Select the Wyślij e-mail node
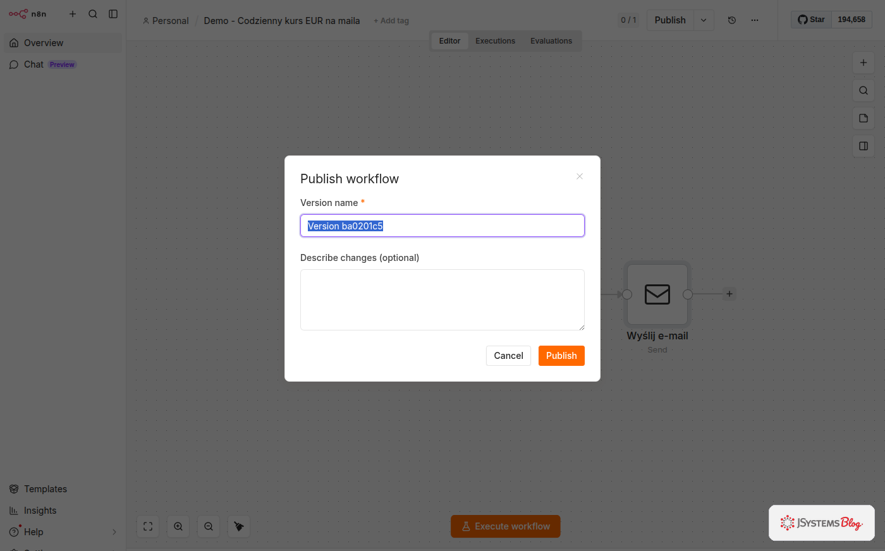The width and height of the screenshot is (885, 551). (657, 294)
